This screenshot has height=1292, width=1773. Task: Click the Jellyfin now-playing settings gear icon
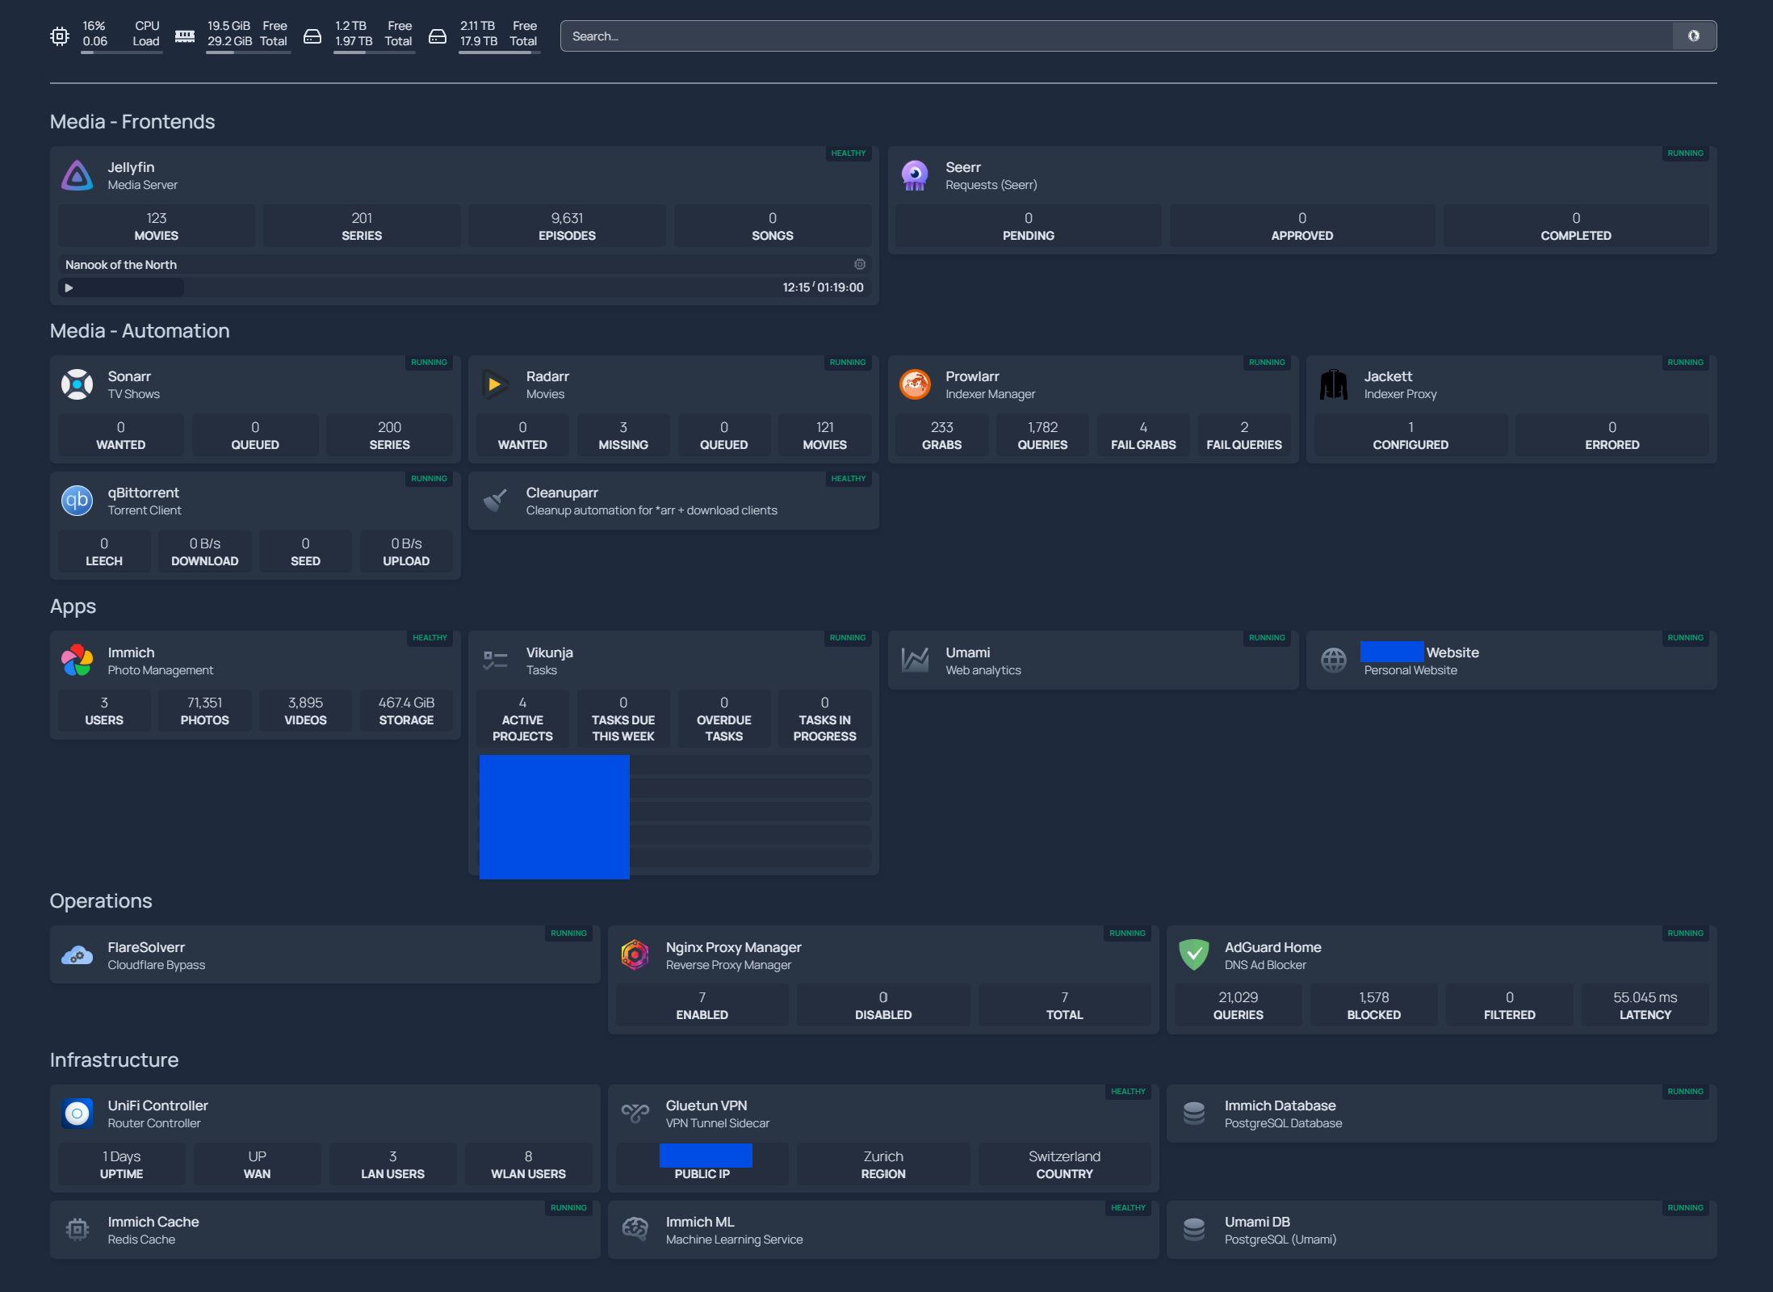860,264
